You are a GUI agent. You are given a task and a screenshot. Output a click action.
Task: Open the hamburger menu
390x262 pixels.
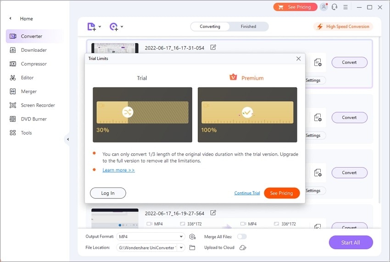(345, 7)
